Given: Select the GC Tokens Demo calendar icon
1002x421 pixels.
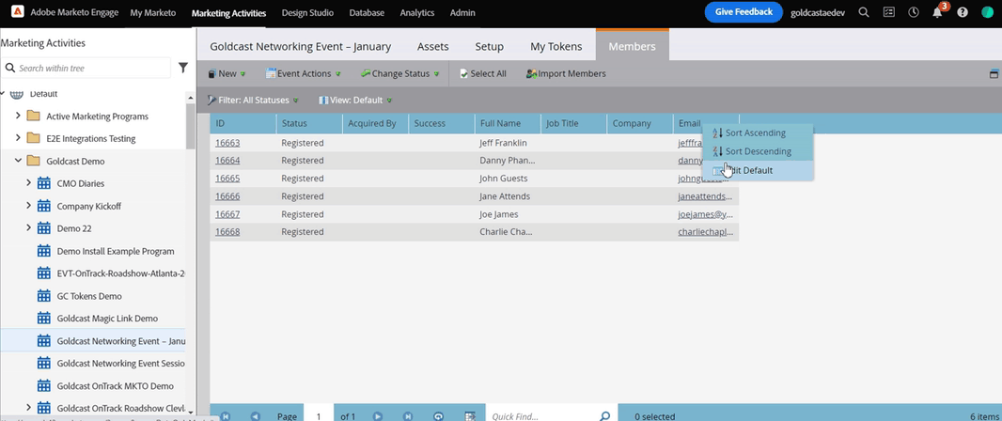Looking at the screenshot, I should tap(43, 296).
